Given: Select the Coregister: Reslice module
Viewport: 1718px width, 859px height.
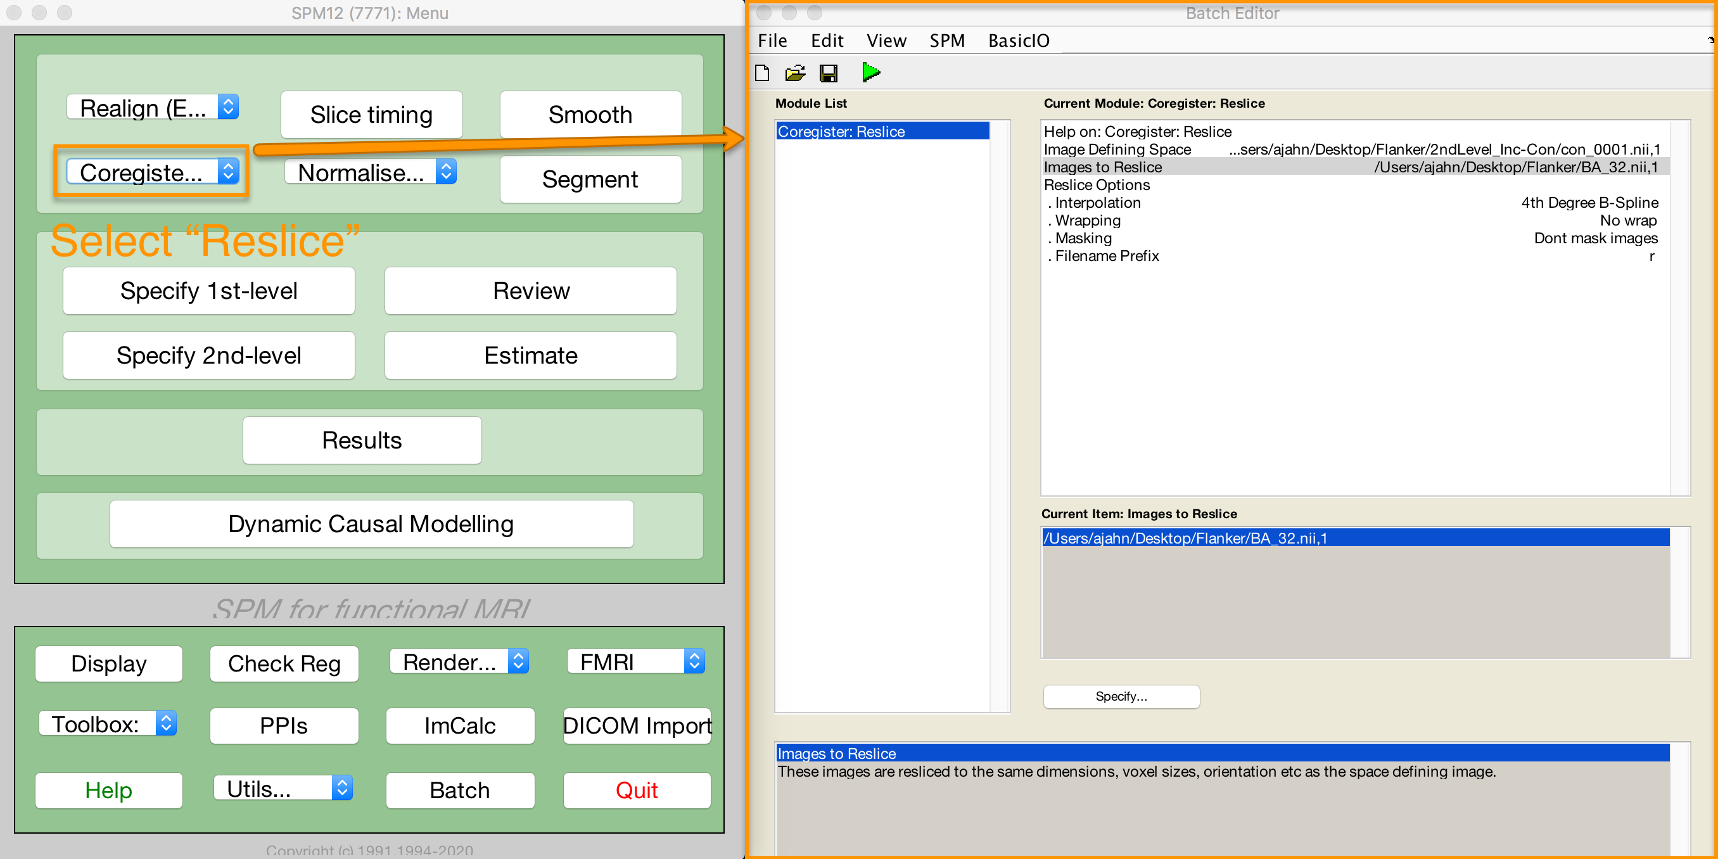Looking at the screenshot, I should (882, 131).
